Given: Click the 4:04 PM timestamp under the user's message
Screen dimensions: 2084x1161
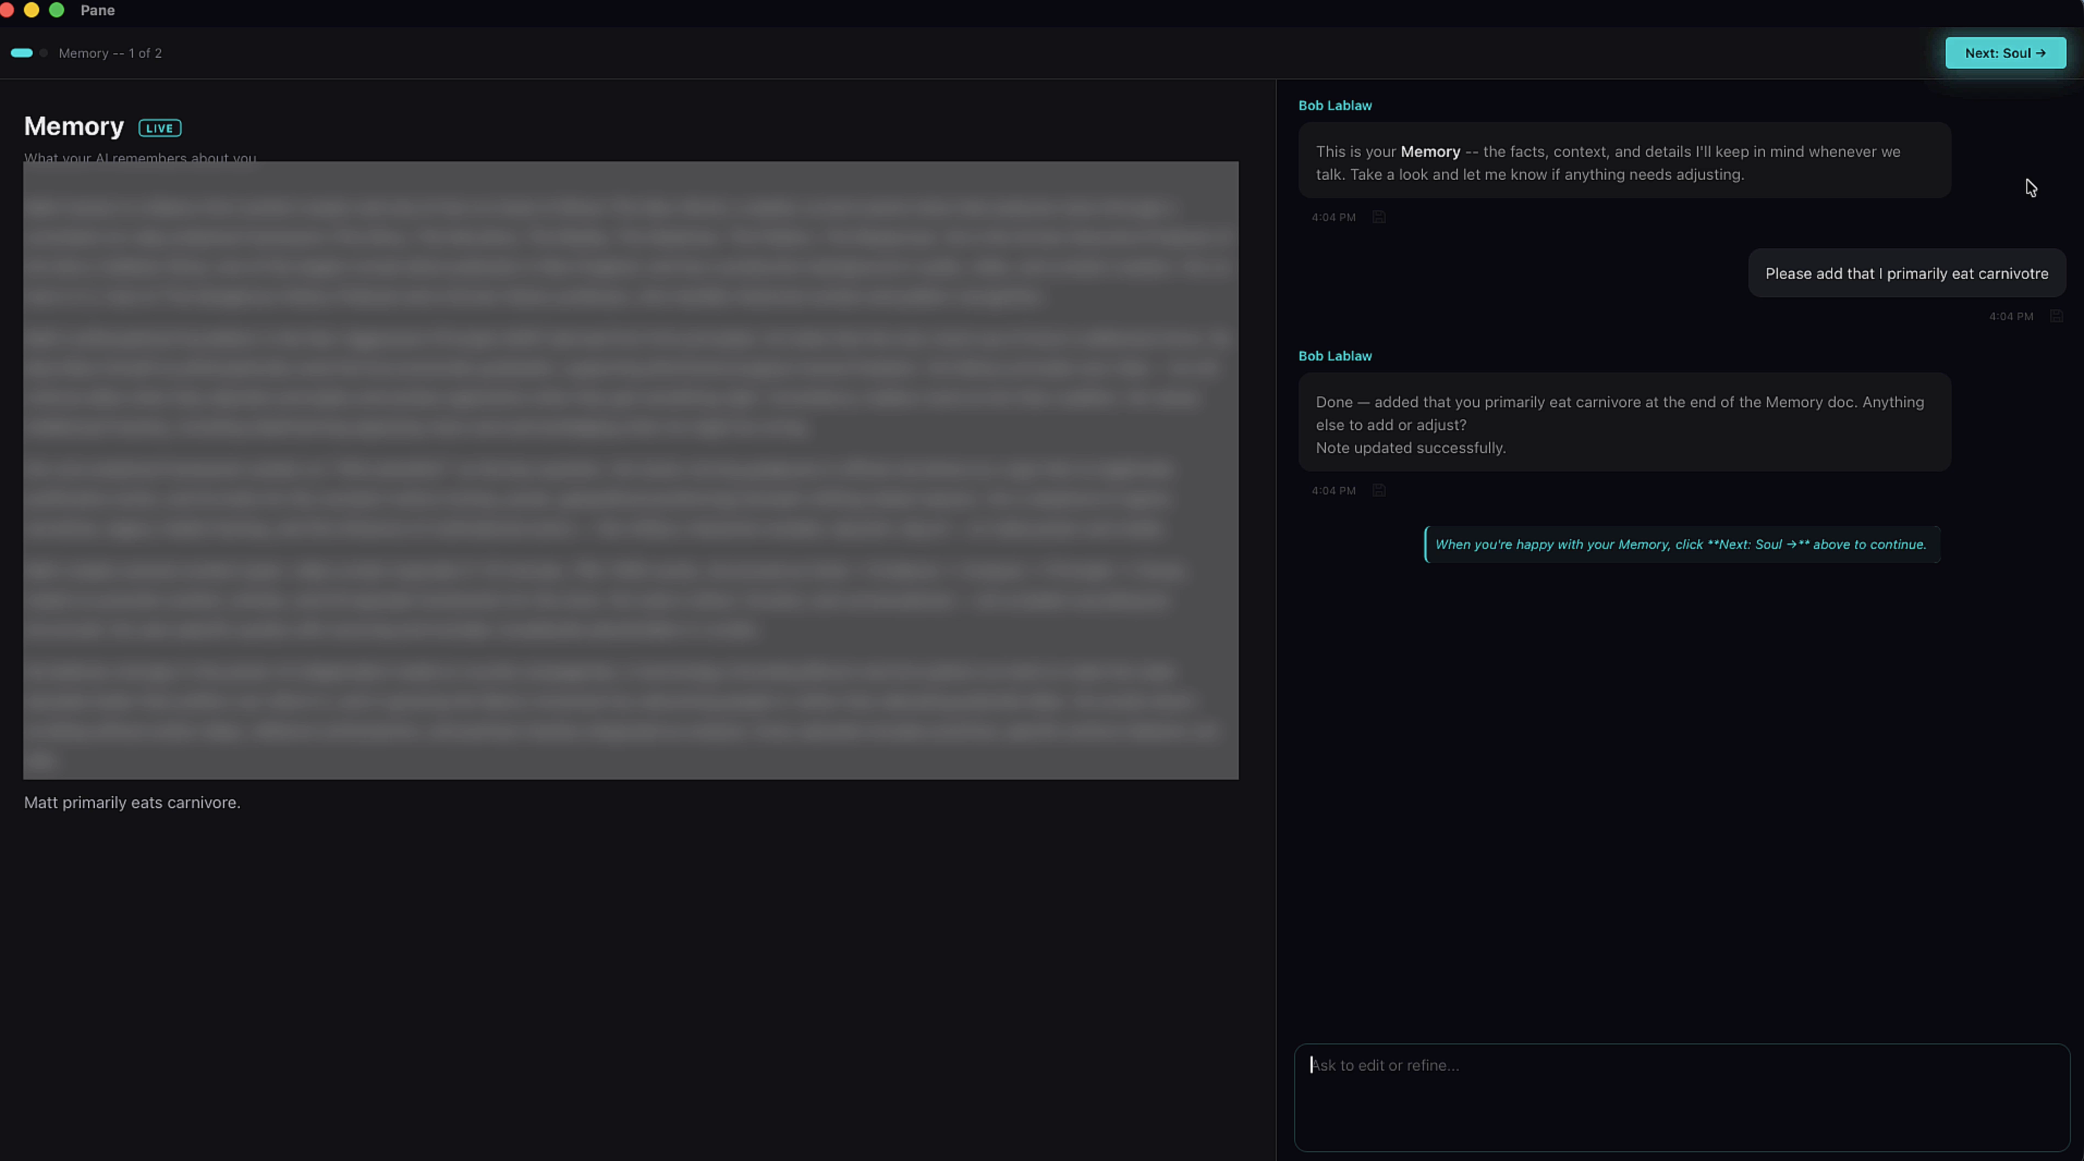Looking at the screenshot, I should [x=2011, y=316].
